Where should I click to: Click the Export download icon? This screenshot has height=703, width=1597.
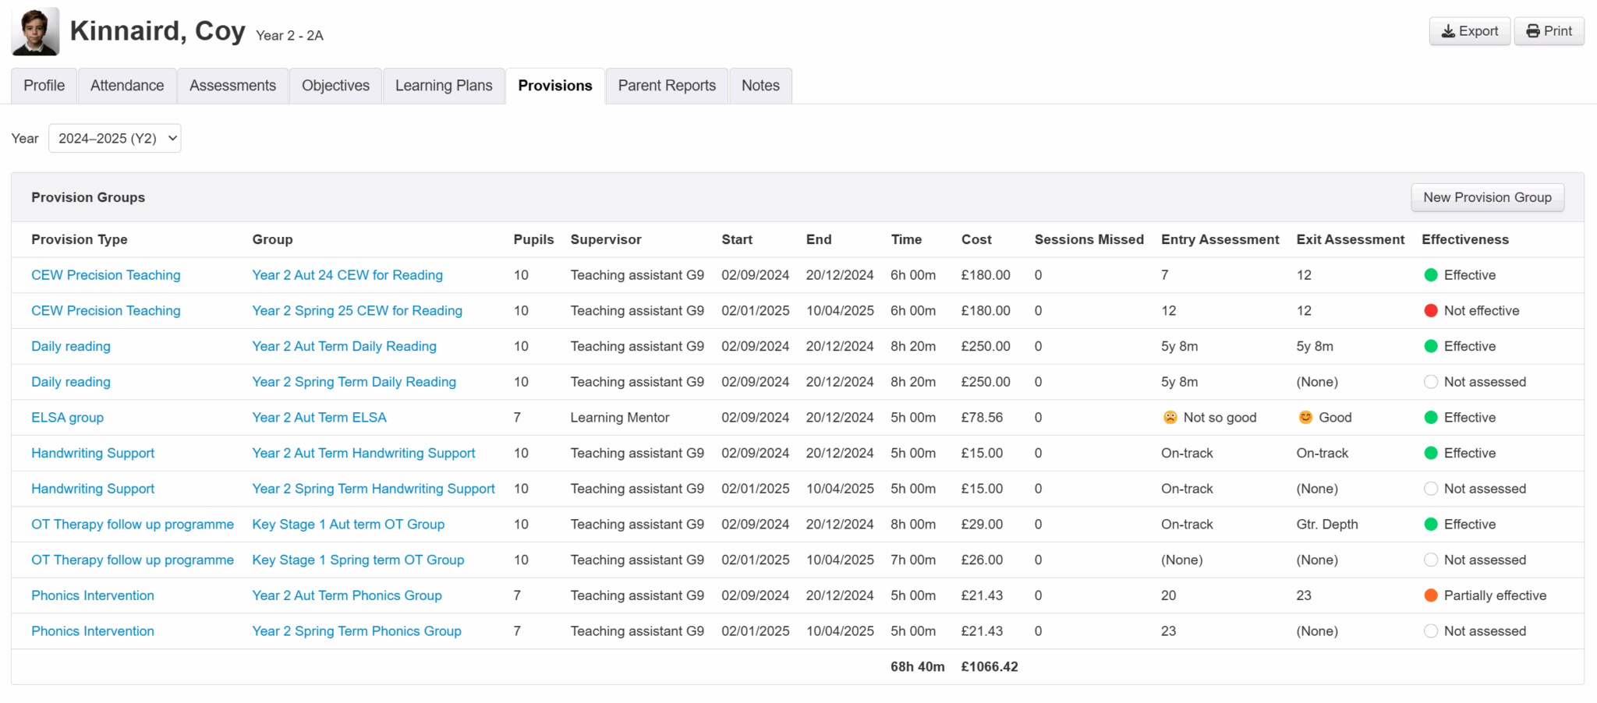click(x=1448, y=31)
